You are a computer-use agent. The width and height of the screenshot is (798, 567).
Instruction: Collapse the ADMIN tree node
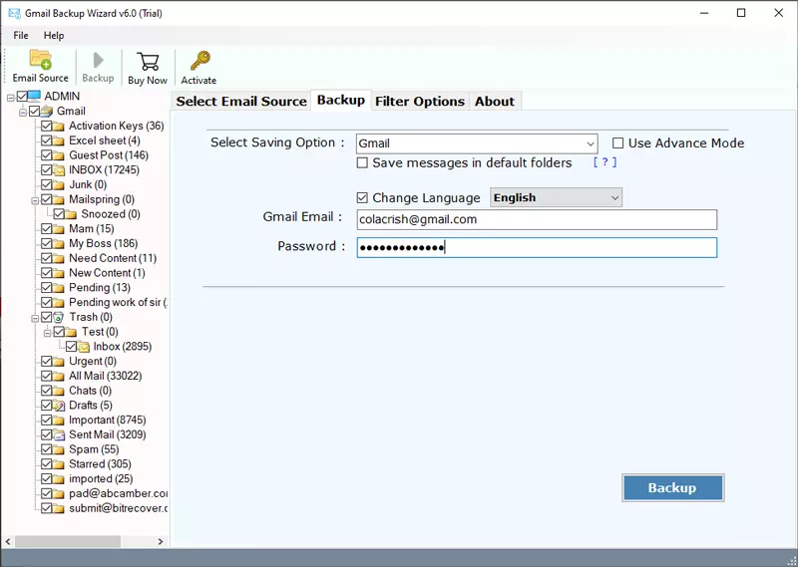pos(11,97)
